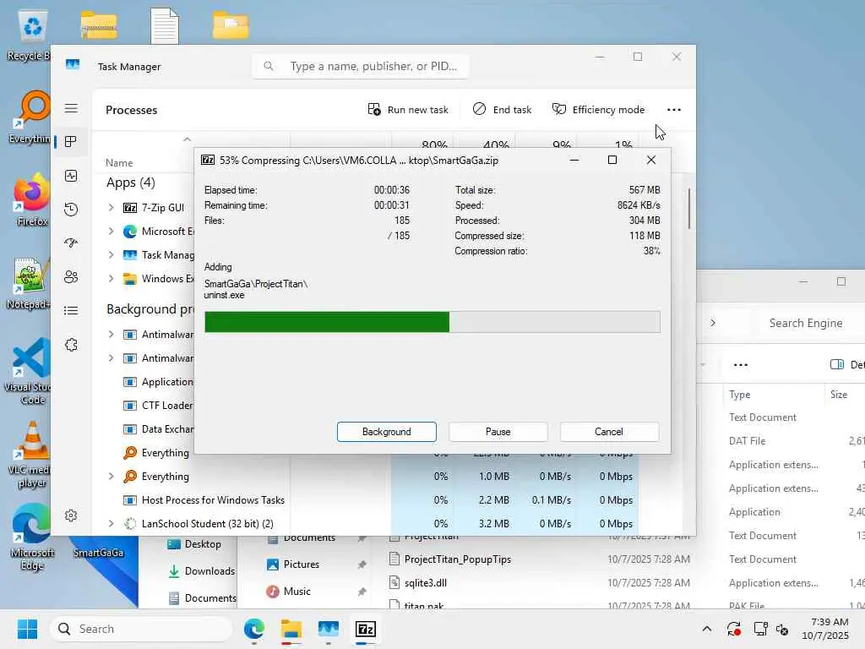Select the Processes sidebar icon
Screen dimensions: 865x649
click(71, 142)
